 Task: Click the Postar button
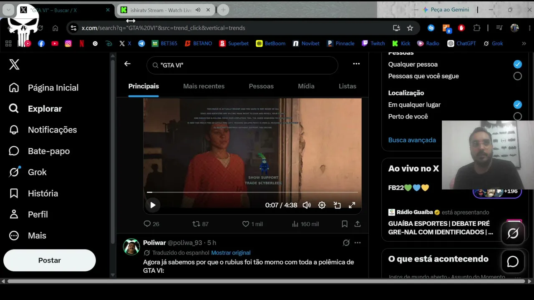(50, 260)
